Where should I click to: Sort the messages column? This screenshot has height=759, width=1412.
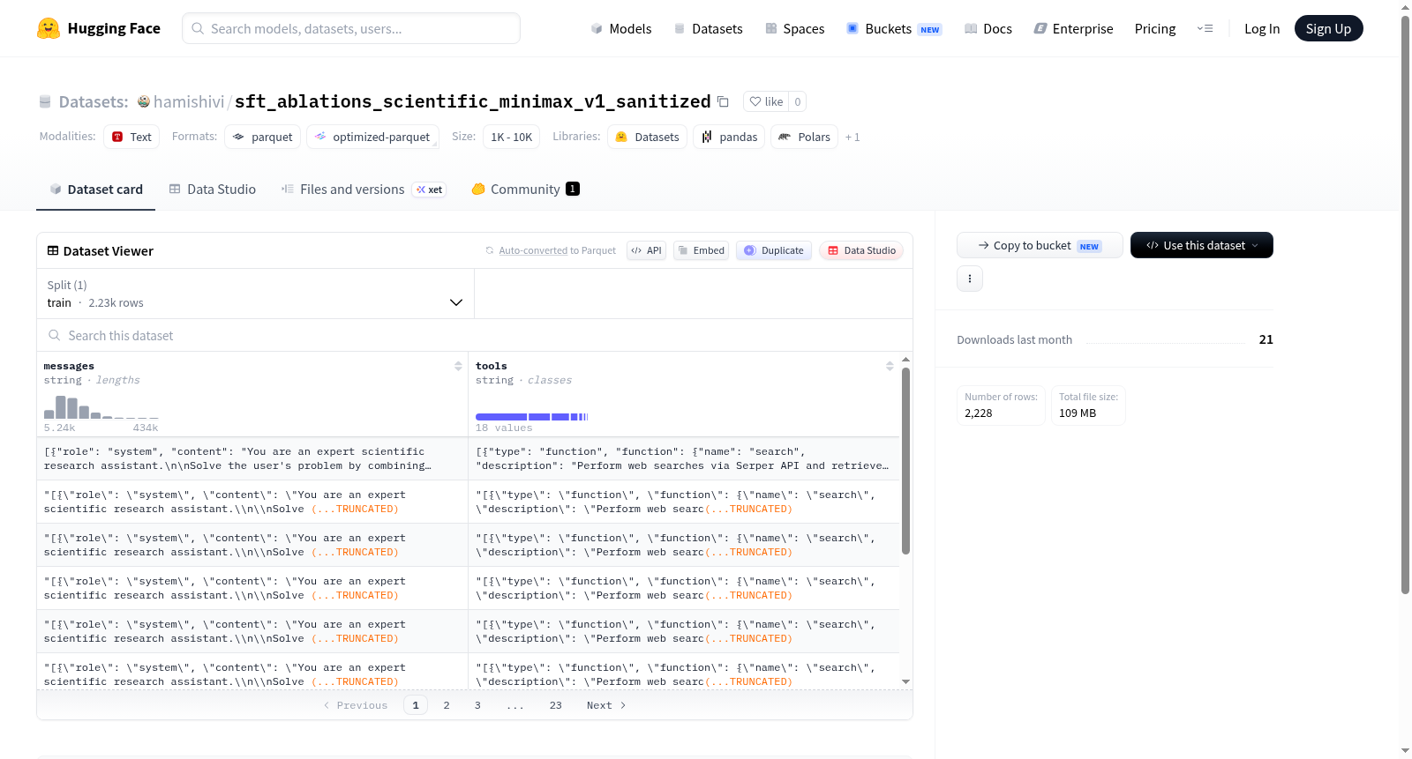[458, 366]
